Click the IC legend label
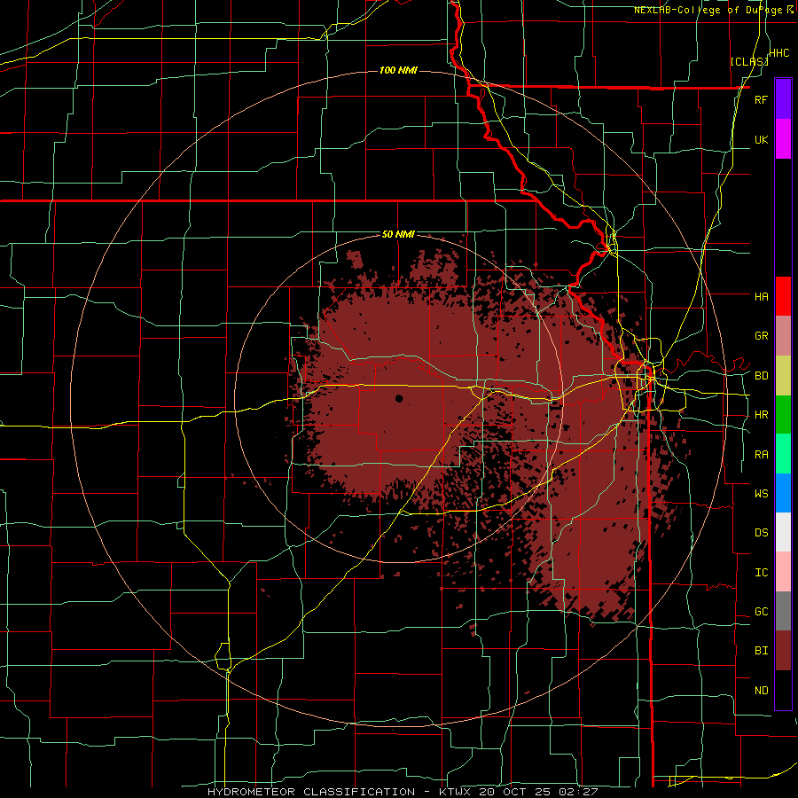Screen dimensions: 798x798 [761, 573]
